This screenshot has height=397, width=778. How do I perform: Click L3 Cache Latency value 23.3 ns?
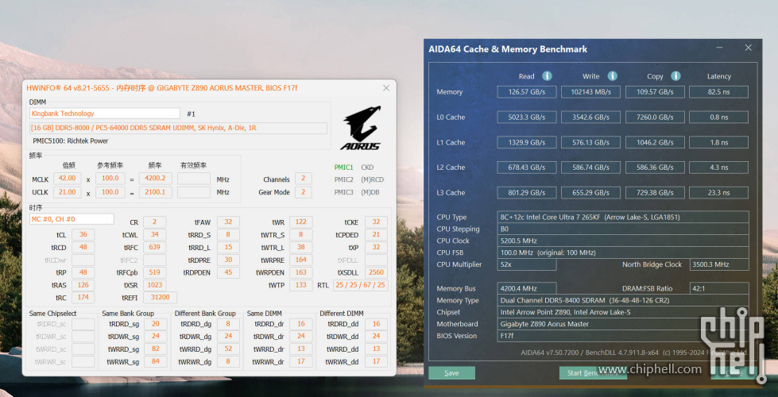coord(718,192)
